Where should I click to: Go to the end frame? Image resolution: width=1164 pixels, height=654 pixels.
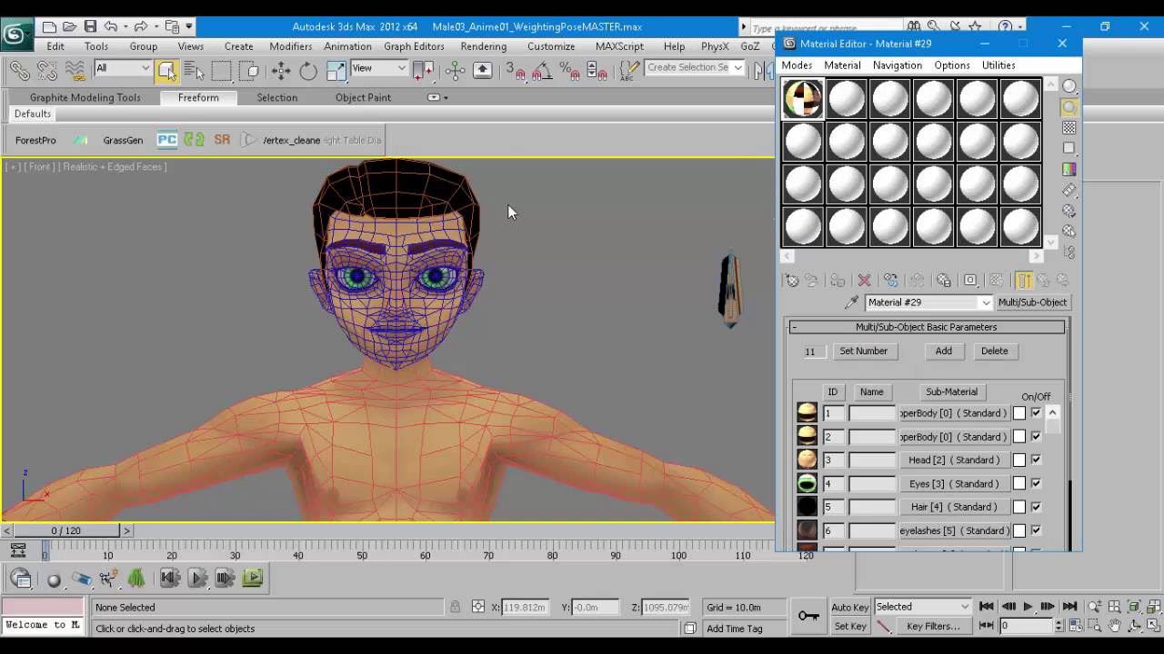click(x=1069, y=607)
